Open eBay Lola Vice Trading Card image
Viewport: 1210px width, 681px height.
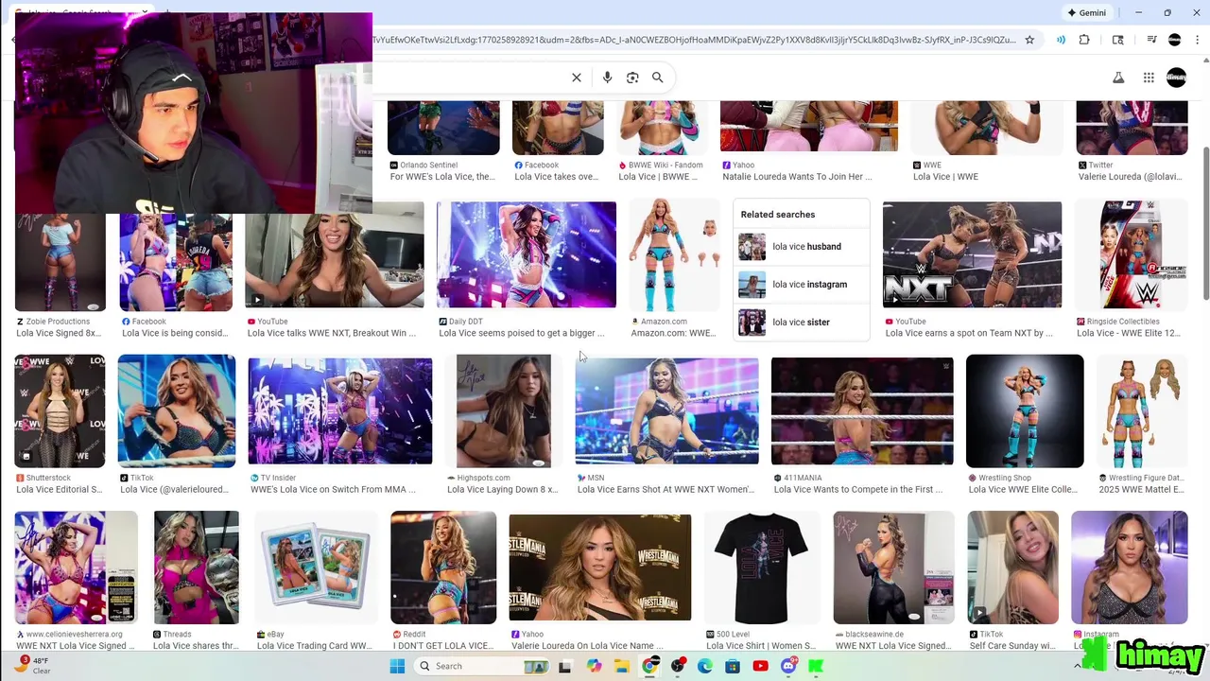tap(317, 567)
